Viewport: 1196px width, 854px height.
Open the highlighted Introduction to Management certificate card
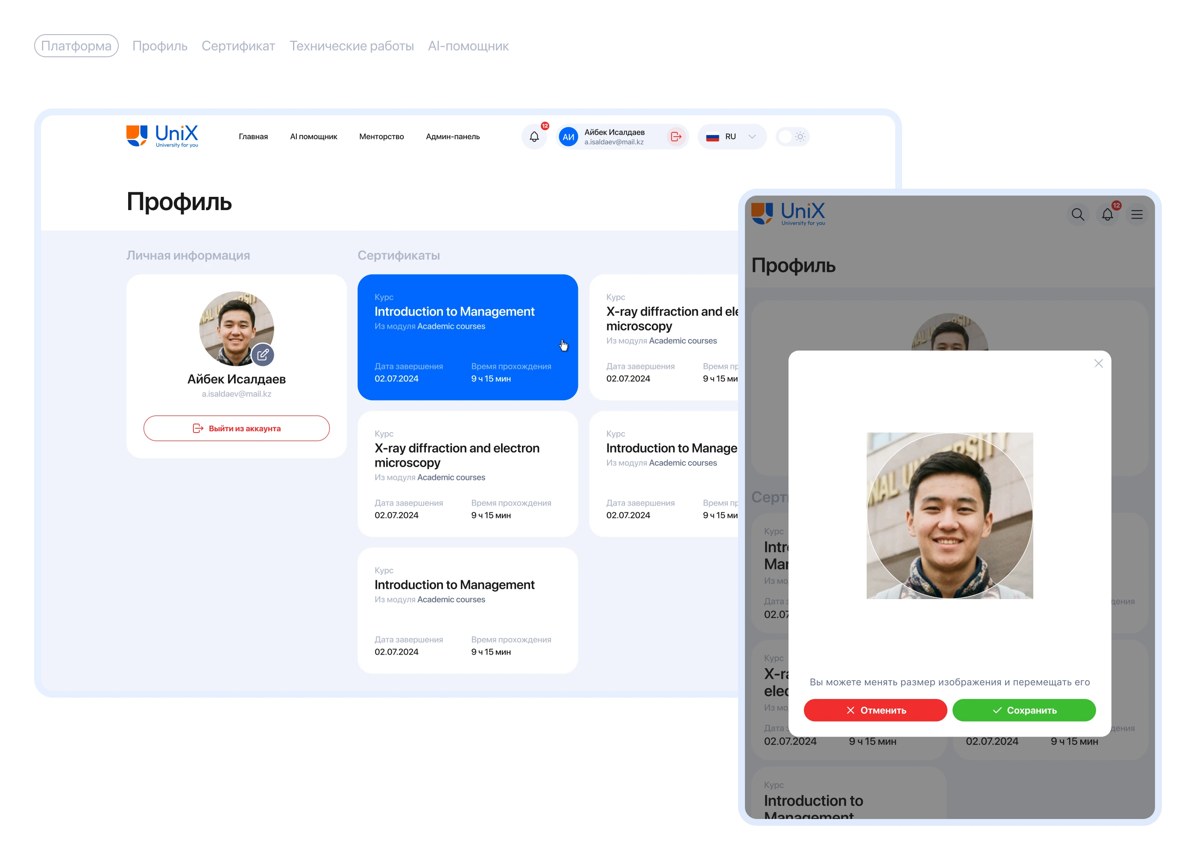pyautogui.click(x=467, y=337)
